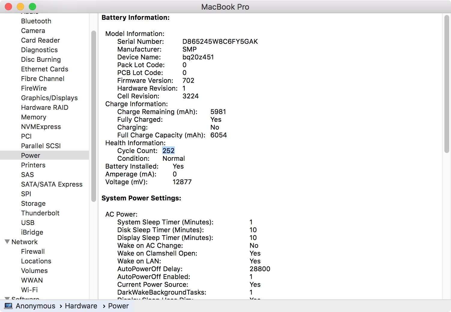Click device name bq20z451
Screen dimensions: 451x312
[x=198, y=57]
